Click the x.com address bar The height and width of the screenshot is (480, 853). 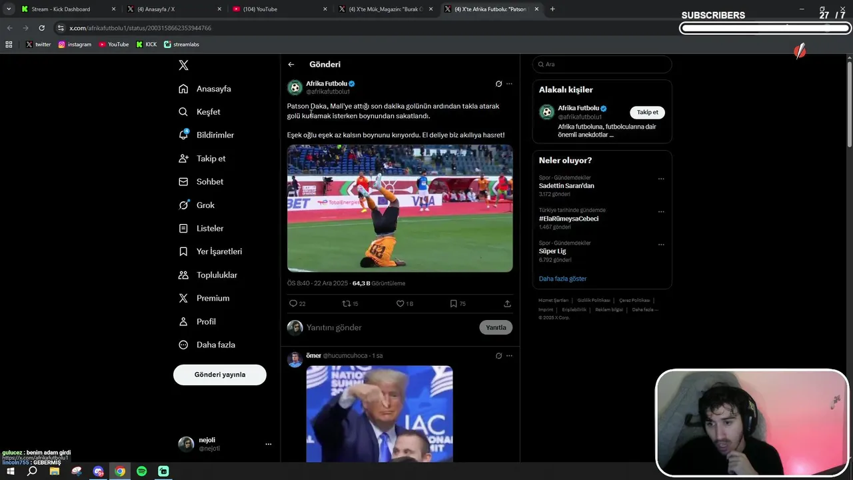tap(367, 28)
